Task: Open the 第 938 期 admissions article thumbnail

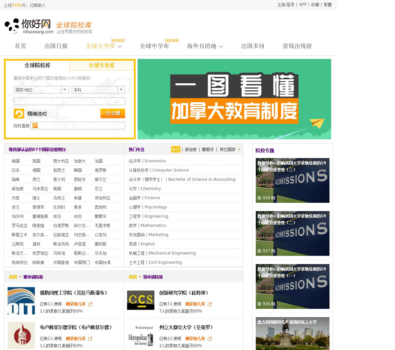Action: [292, 180]
